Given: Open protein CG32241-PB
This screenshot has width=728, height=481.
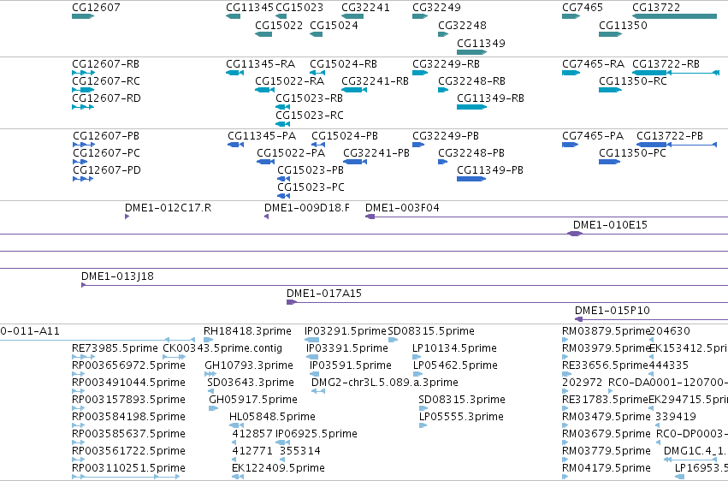Looking at the screenshot, I should pyautogui.click(x=376, y=152).
